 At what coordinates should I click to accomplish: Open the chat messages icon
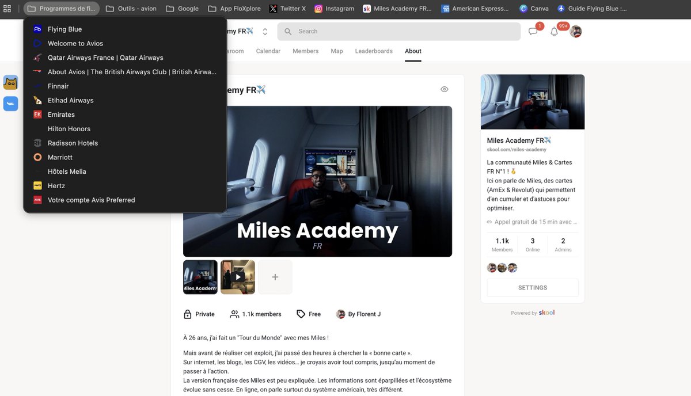coord(533,32)
